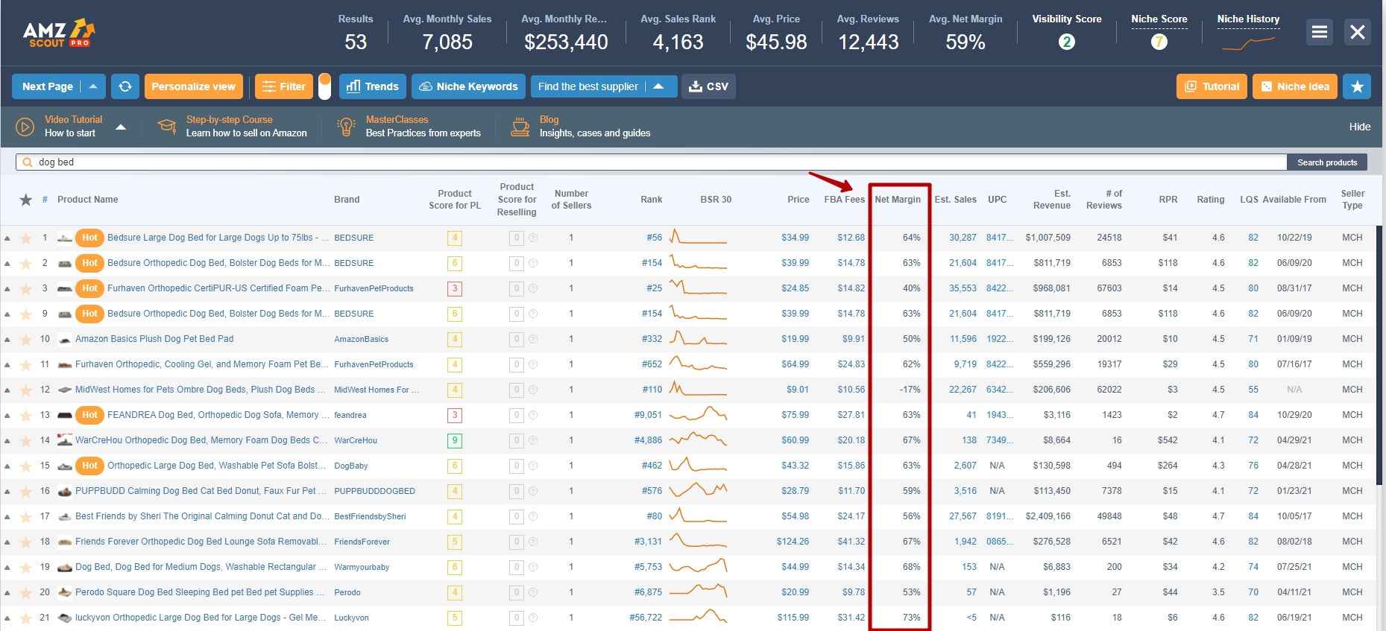This screenshot has height=631, width=1386.
Task: Open the Bedsure Large Dog Bed product link
Action: 218,238
